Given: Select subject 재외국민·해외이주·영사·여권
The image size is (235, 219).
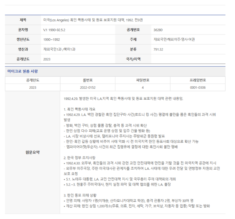Looking at the screenshot, I should click(174, 39).
